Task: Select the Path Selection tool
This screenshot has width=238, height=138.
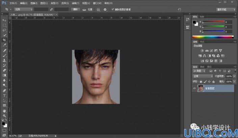Action: tap(4, 100)
